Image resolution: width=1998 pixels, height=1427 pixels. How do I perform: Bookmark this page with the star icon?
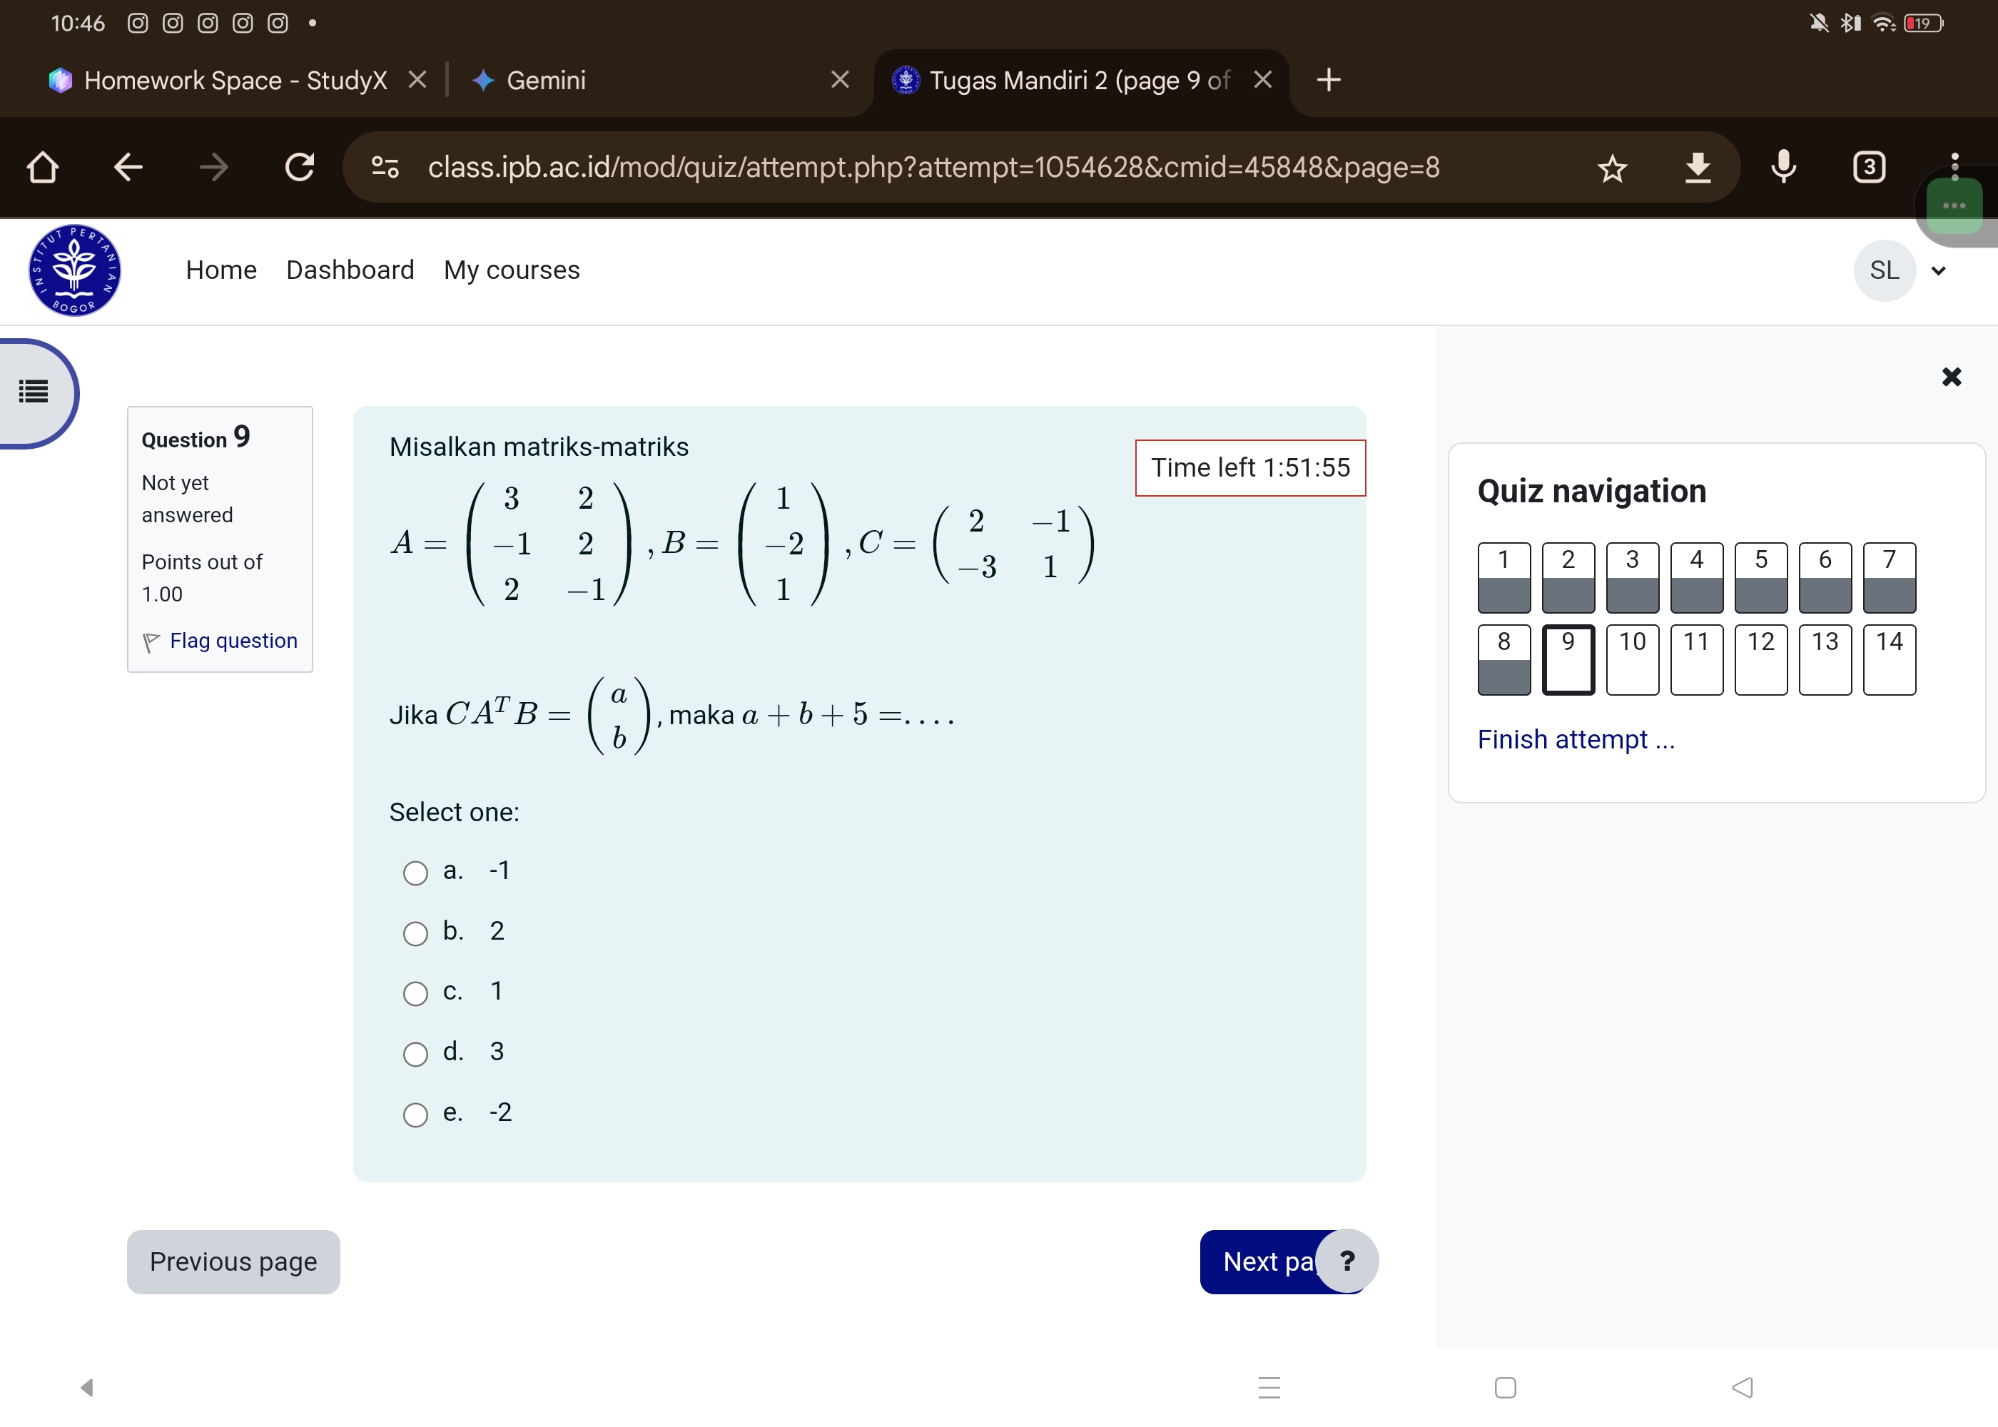click(1611, 167)
